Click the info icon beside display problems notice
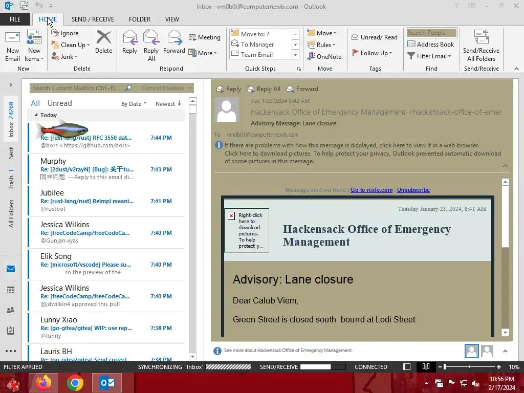The image size is (524, 393). (x=219, y=145)
